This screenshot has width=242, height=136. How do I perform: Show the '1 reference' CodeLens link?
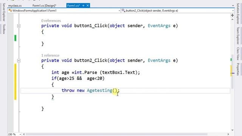[x=50, y=56]
